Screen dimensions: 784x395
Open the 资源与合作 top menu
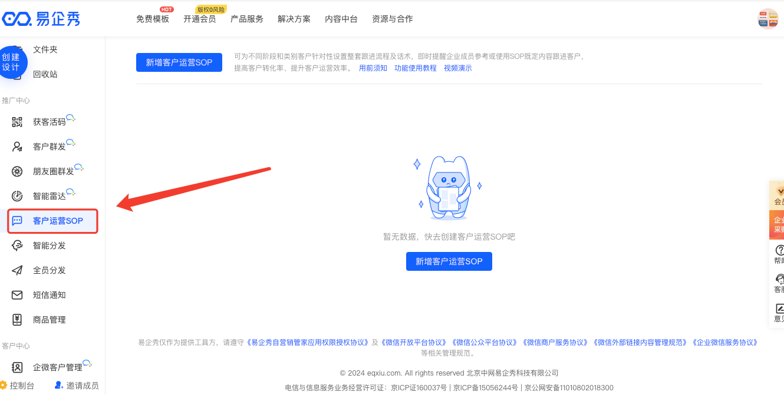(393, 19)
